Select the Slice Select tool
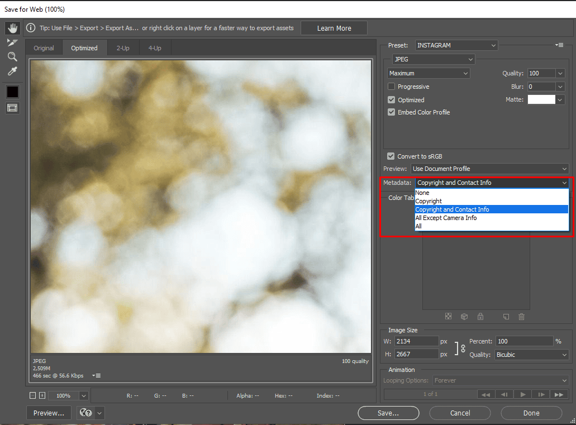Screen dimensions: 576x425 click(12, 42)
